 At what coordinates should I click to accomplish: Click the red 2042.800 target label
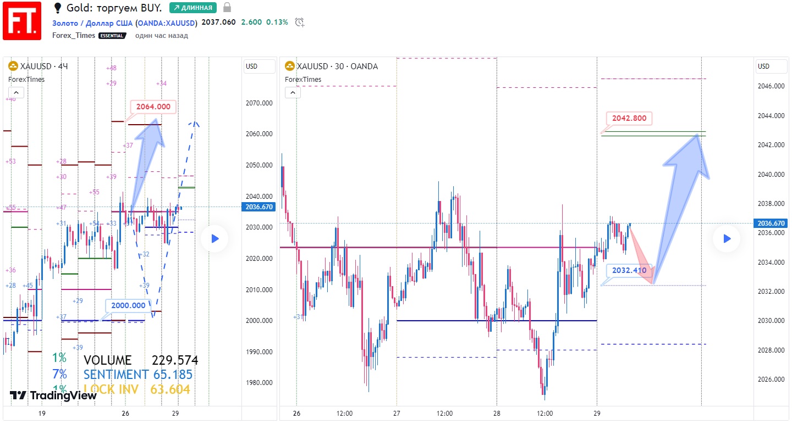click(x=629, y=118)
